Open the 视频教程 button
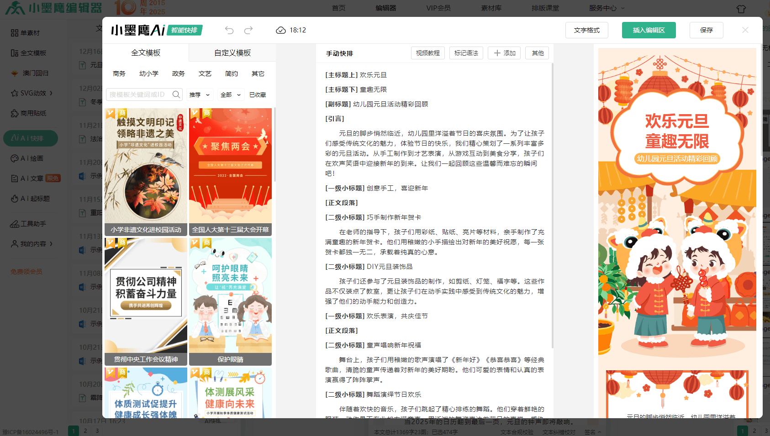The height and width of the screenshot is (436, 770). pyautogui.click(x=428, y=53)
